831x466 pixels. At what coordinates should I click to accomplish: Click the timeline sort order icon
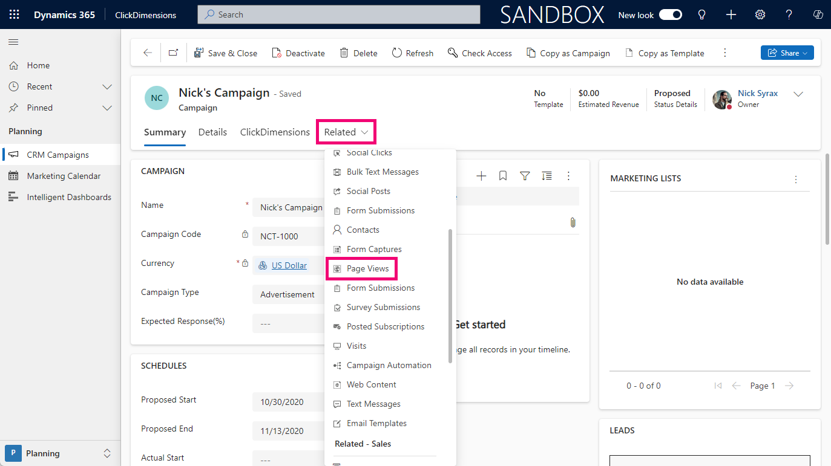coord(547,176)
